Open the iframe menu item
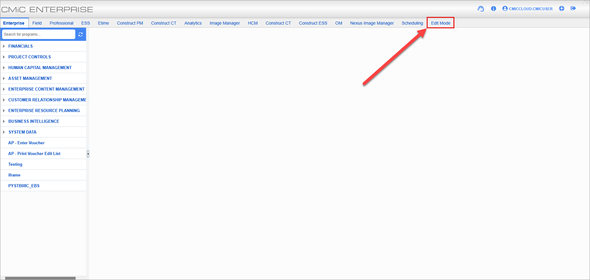Screen dimensions: 590x280 pos(14,175)
